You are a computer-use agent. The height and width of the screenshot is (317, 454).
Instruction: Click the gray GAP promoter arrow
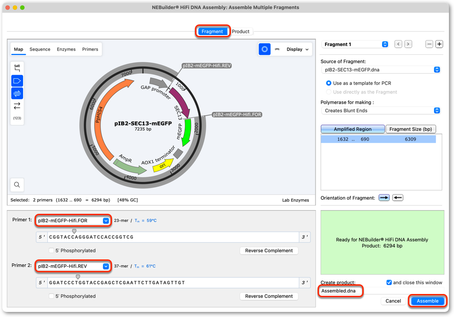158,82
